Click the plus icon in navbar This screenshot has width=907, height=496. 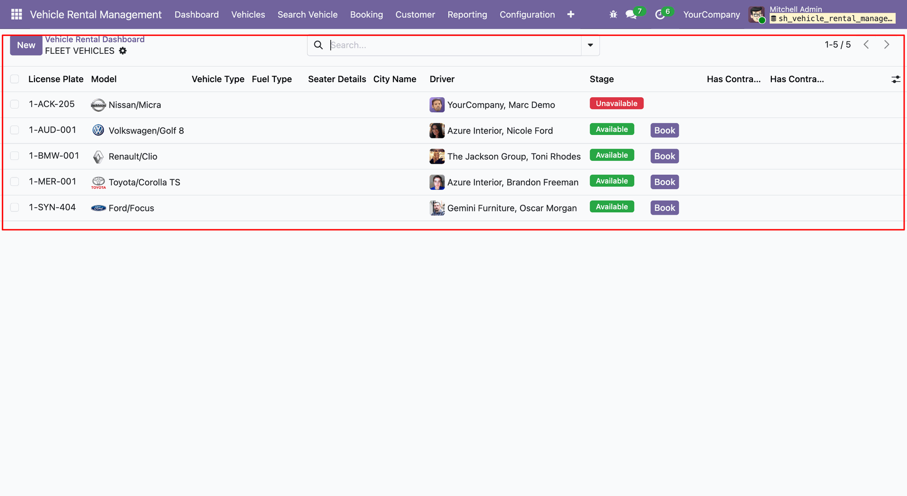571,15
